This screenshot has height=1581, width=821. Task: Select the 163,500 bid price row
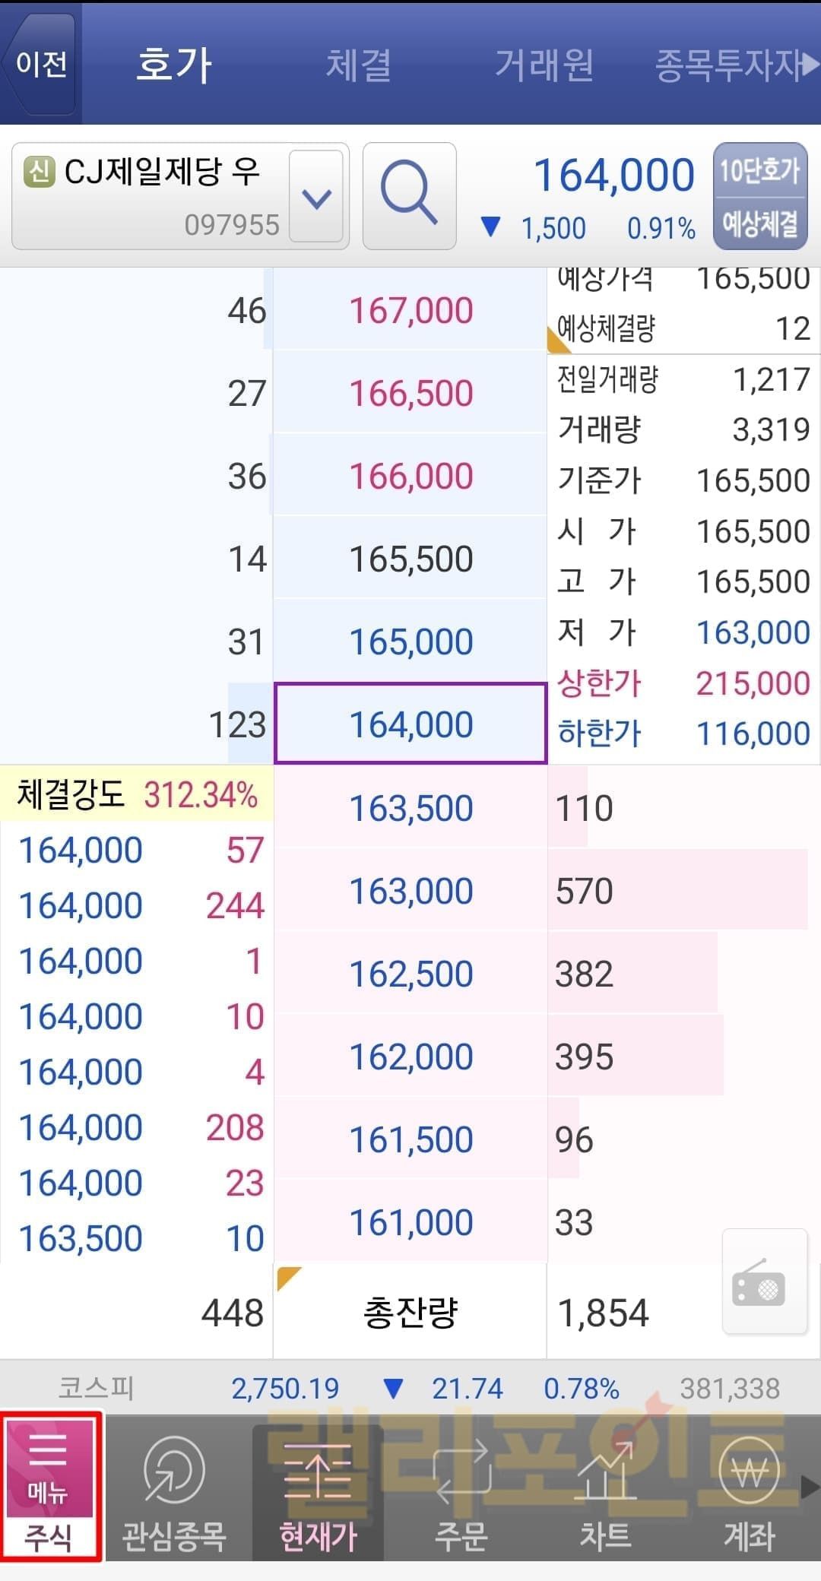tap(410, 807)
